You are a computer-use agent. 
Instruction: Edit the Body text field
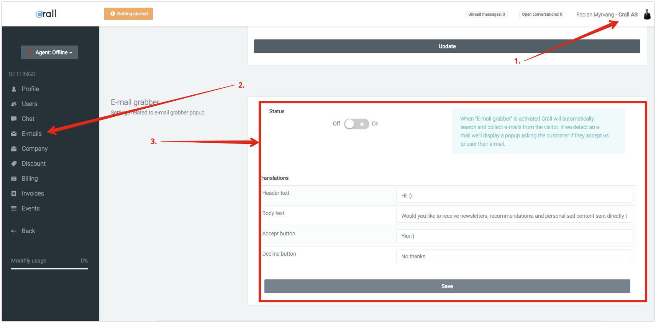coord(514,216)
